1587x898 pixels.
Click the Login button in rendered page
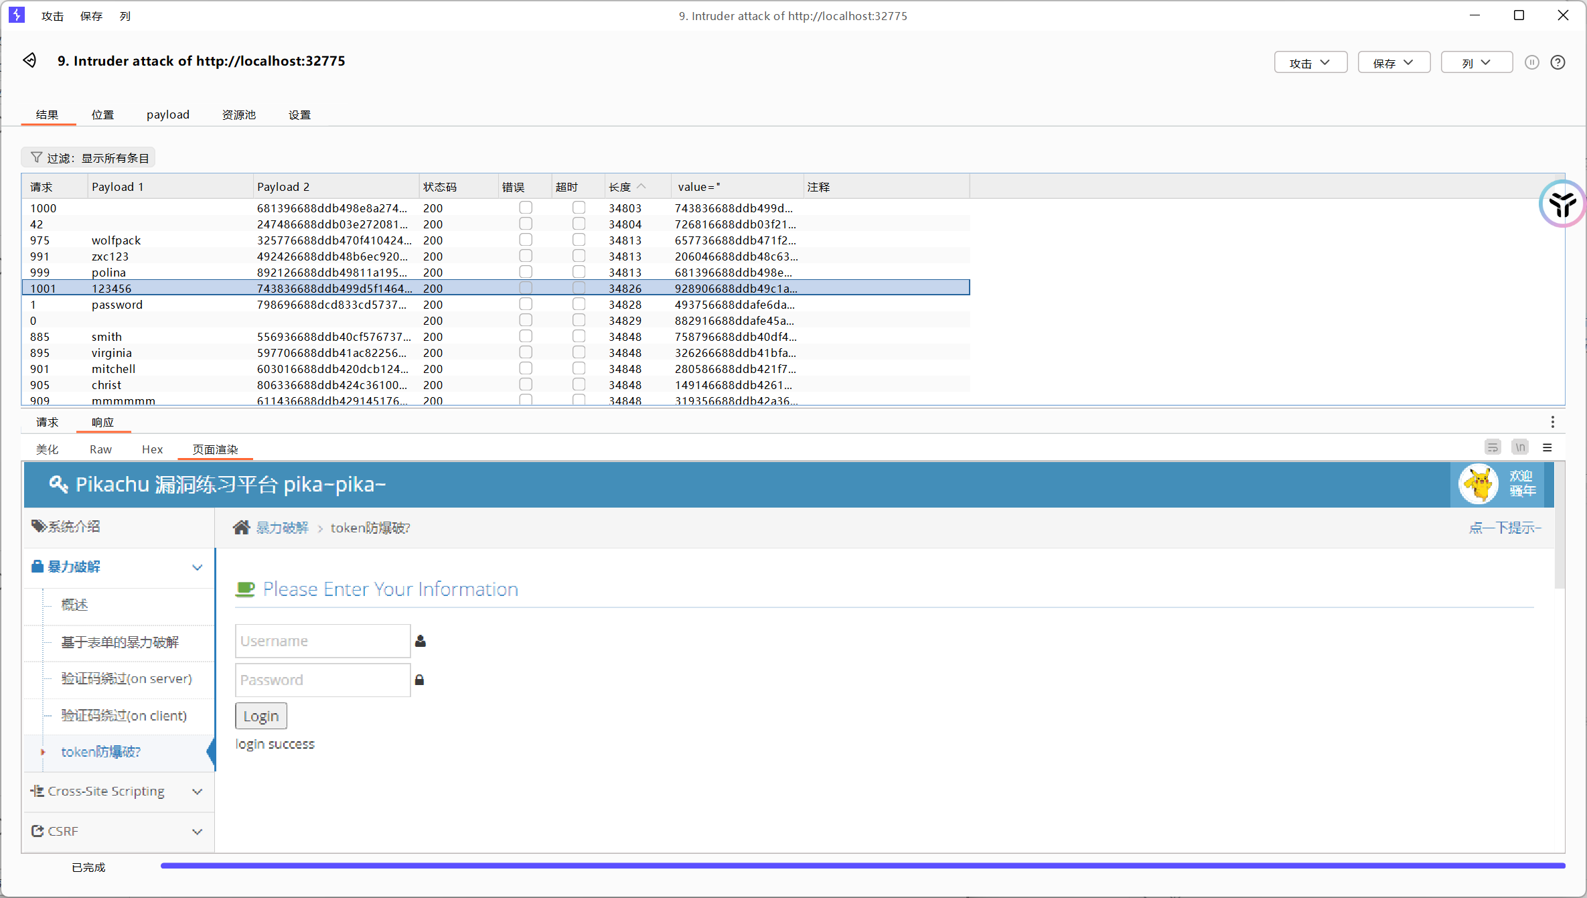click(260, 716)
